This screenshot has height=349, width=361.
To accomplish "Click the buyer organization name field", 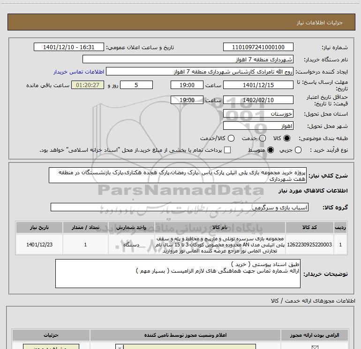I will pyautogui.click(x=188, y=59).
